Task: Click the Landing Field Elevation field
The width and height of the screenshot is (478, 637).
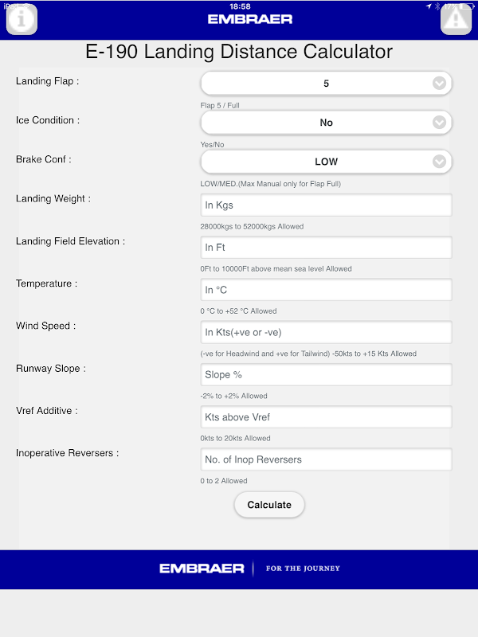Action: [326, 248]
